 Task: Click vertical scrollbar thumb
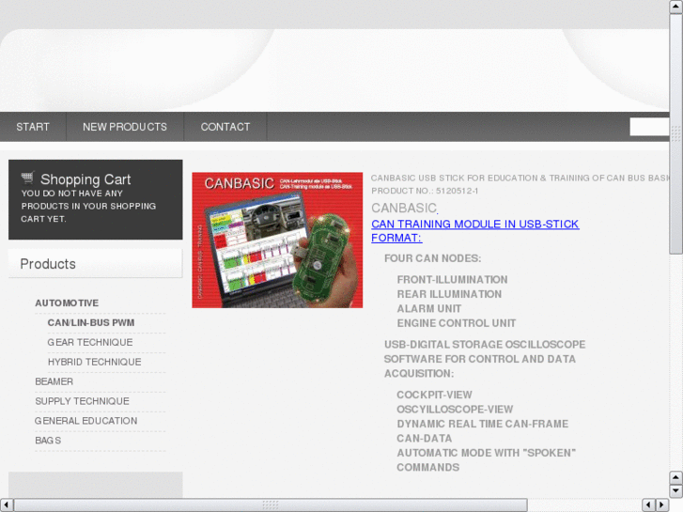click(675, 133)
